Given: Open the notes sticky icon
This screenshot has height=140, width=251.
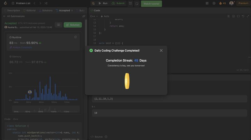Looking at the screenshot, I should pyautogui.click(x=137, y=3).
